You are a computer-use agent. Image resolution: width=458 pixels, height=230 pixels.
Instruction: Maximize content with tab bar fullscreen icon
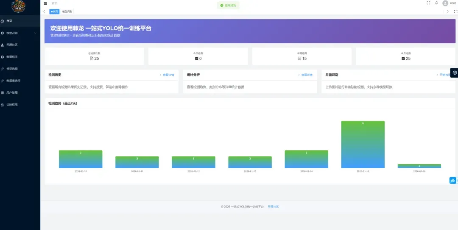click(455, 11)
